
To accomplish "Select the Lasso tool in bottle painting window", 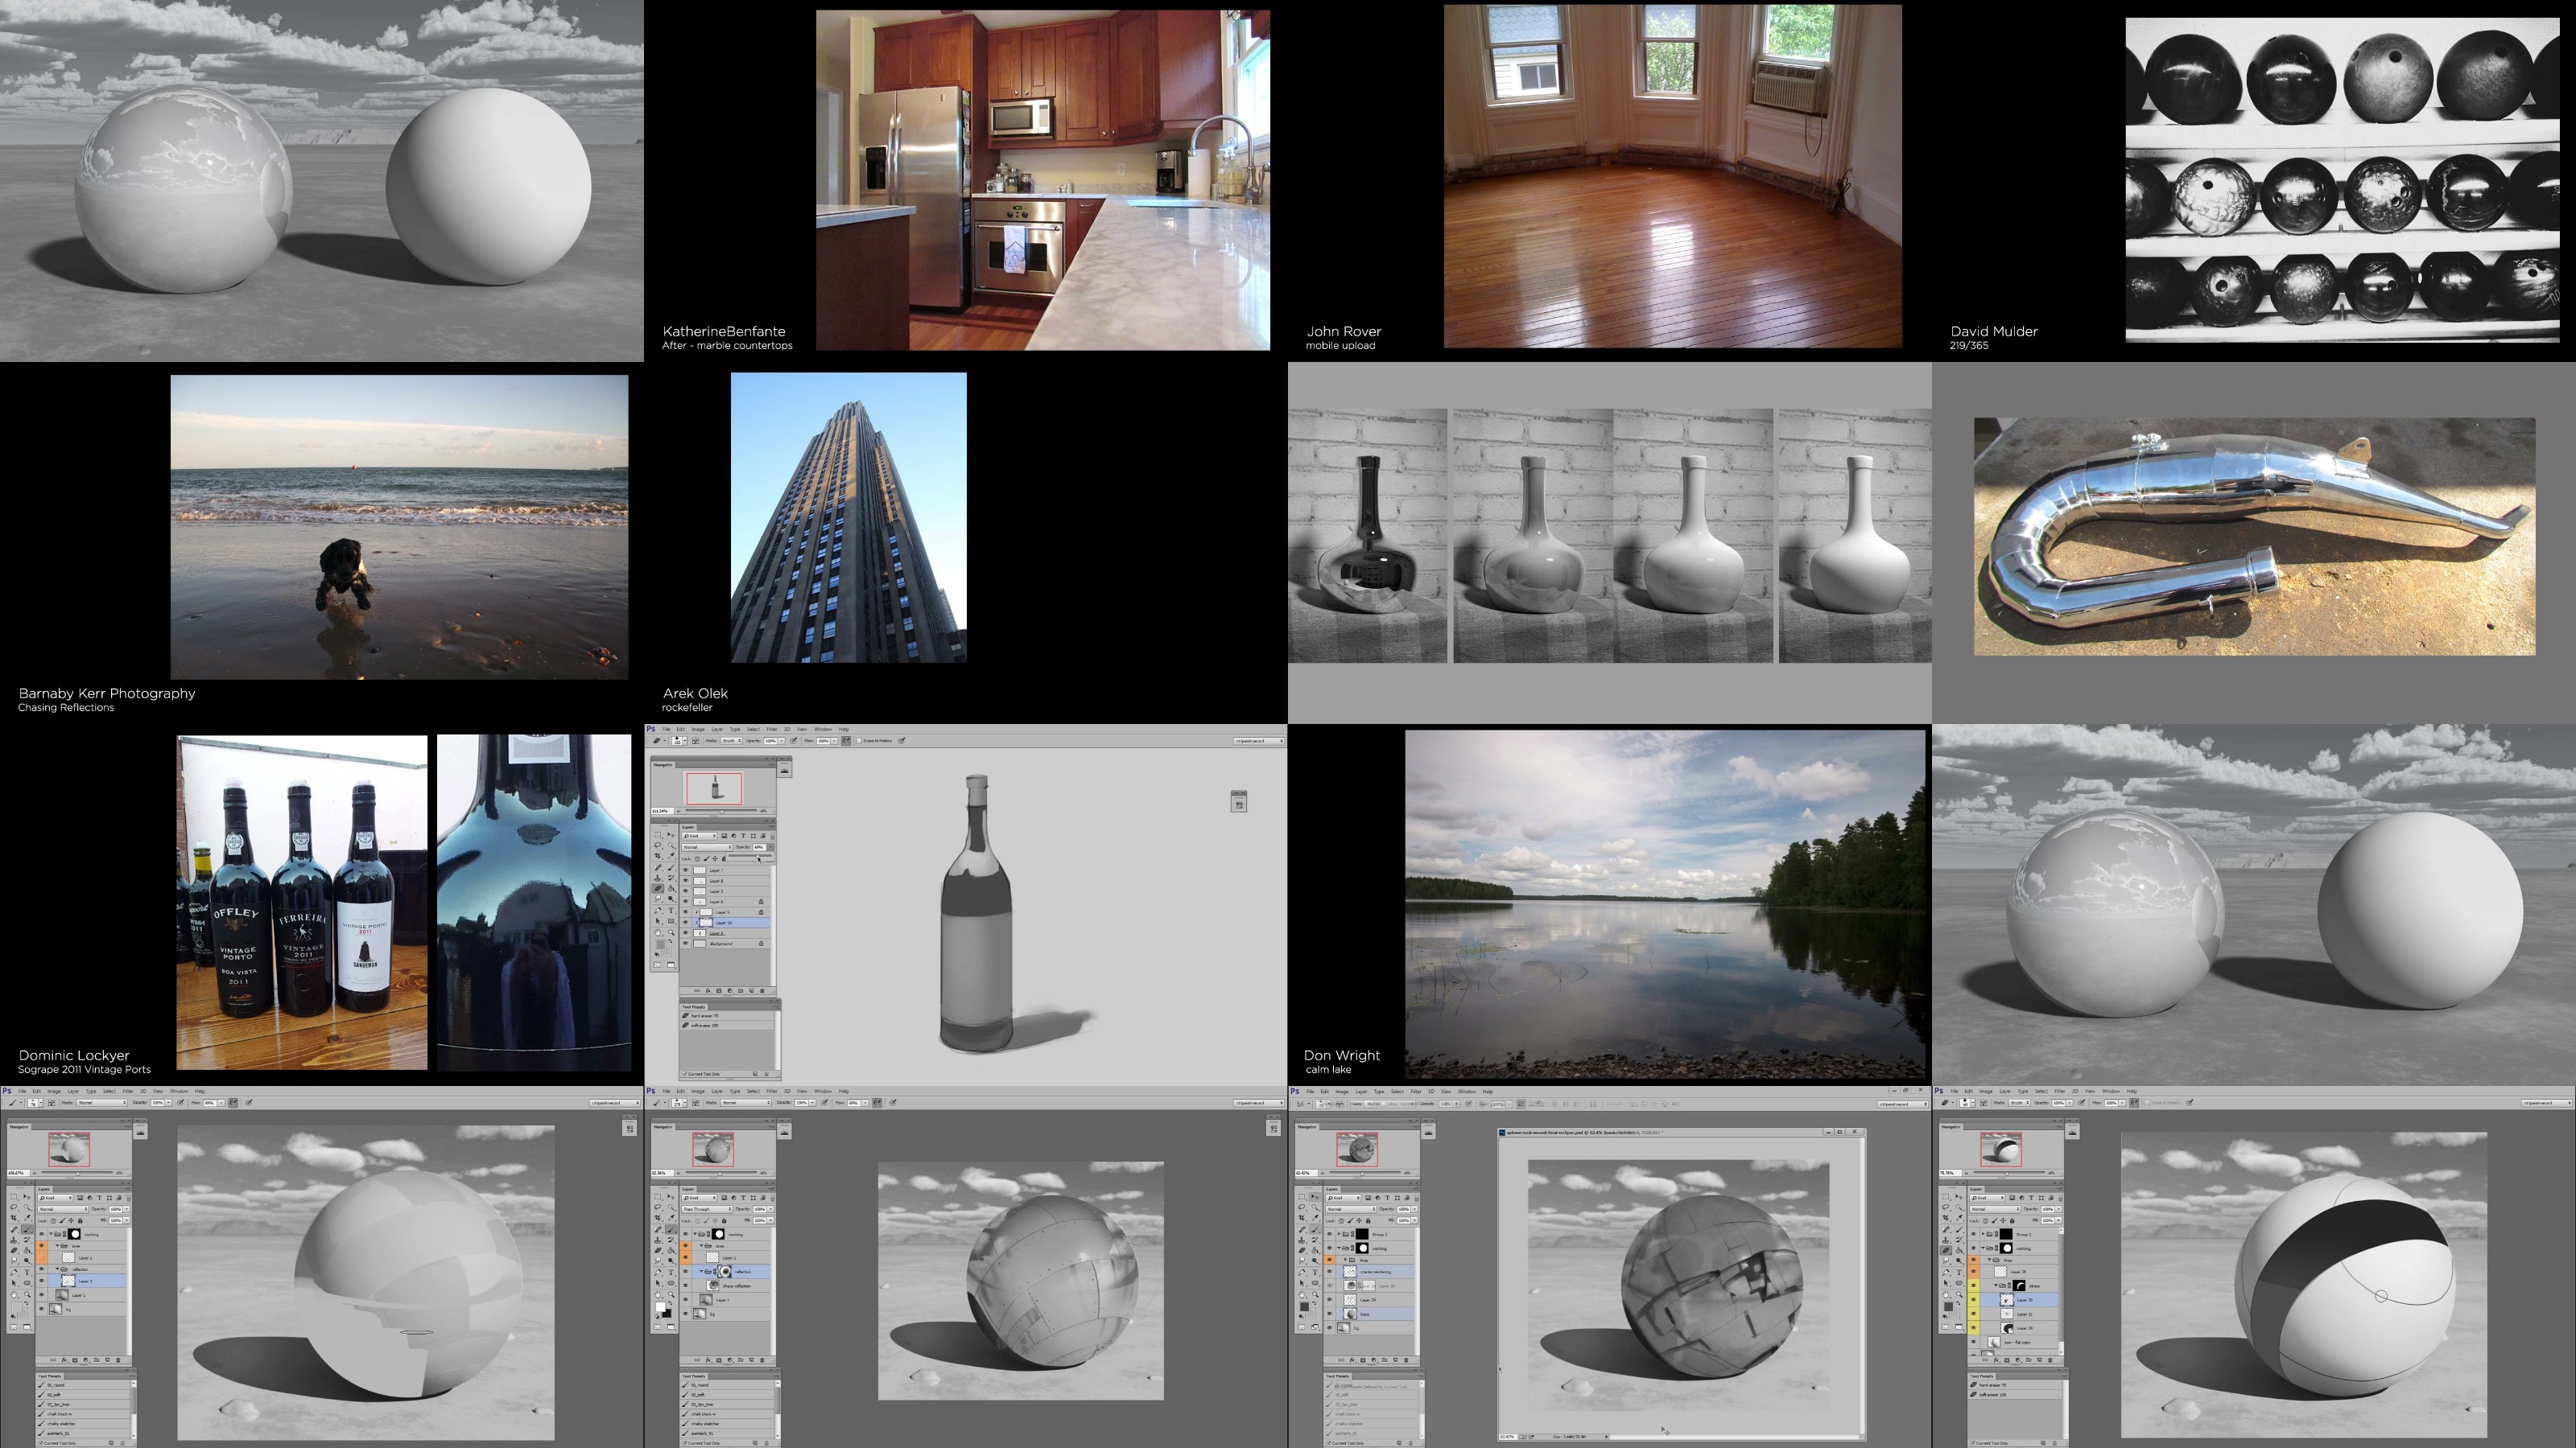I will pos(658,845).
